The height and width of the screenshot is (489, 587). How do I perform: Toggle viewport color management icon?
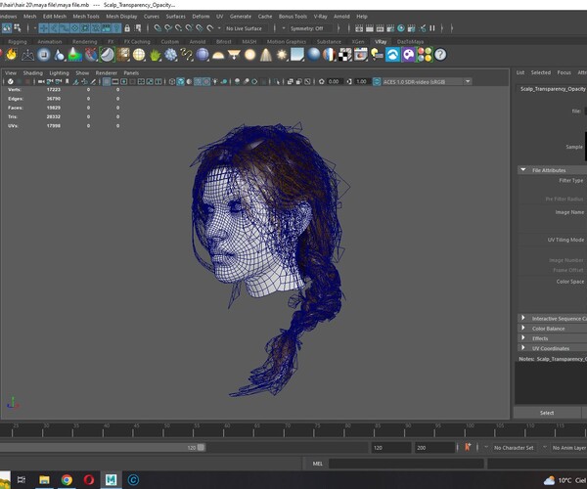pyautogui.click(x=377, y=81)
